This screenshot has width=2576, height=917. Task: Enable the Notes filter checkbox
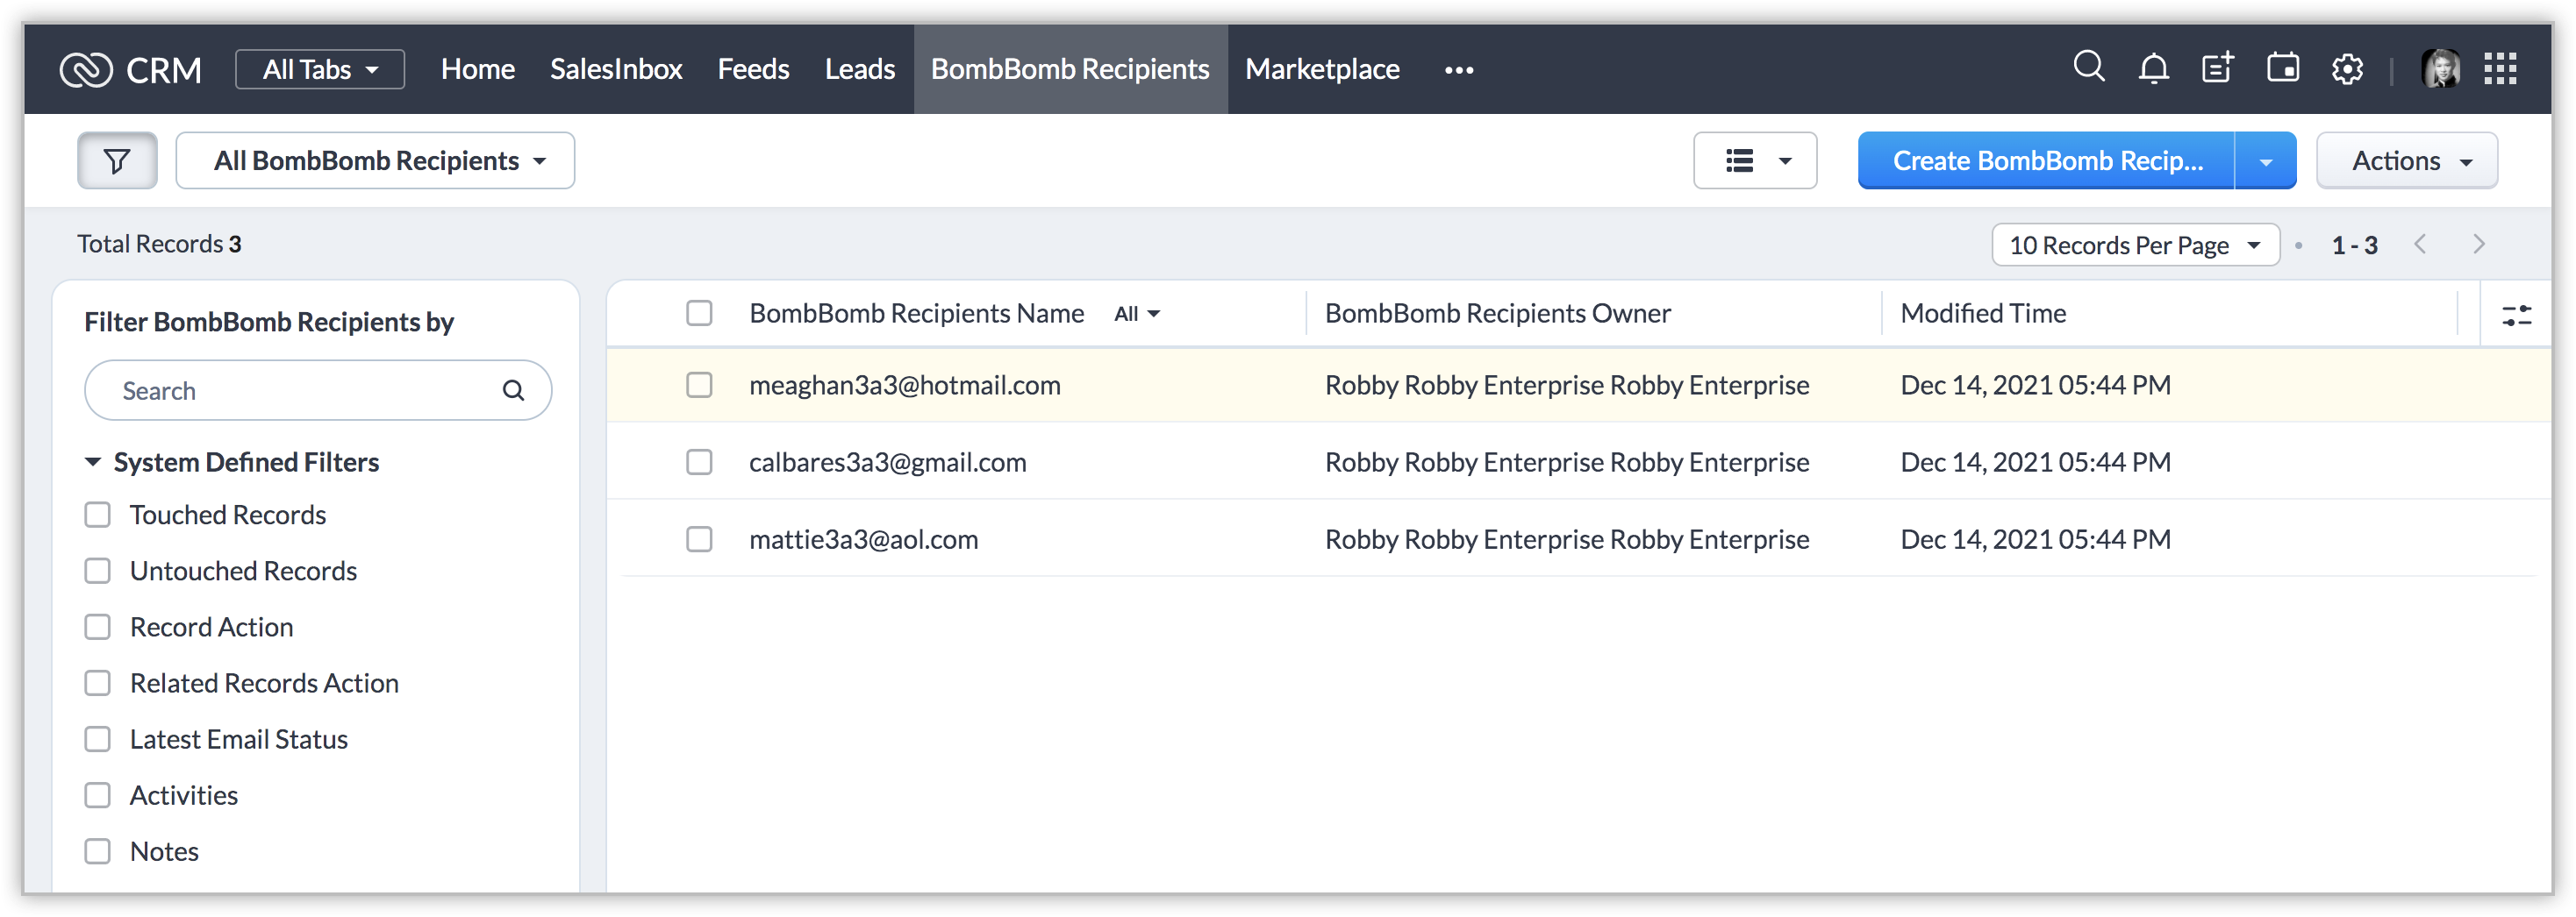point(97,852)
